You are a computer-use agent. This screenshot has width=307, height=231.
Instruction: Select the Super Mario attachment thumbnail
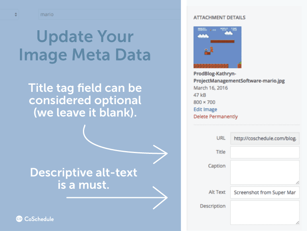pyautogui.click(x=217, y=47)
